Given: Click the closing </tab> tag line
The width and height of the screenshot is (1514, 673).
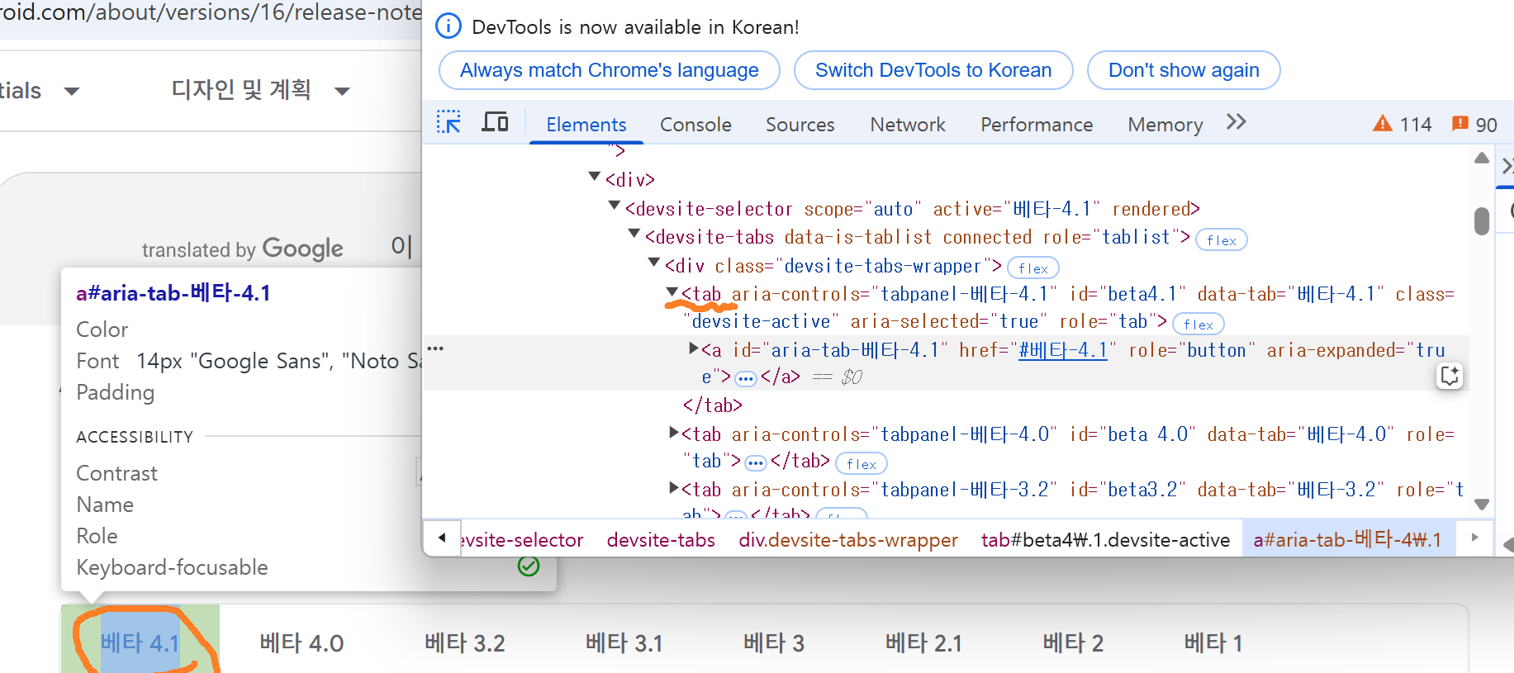Looking at the screenshot, I should coord(712,405).
